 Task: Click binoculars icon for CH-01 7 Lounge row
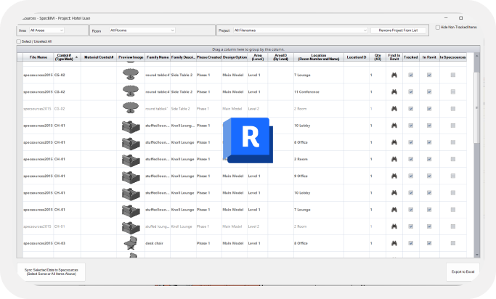(394, 210)
